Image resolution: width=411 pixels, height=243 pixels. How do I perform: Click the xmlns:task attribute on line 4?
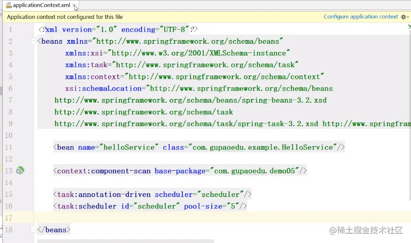click(x=86, y=65)
